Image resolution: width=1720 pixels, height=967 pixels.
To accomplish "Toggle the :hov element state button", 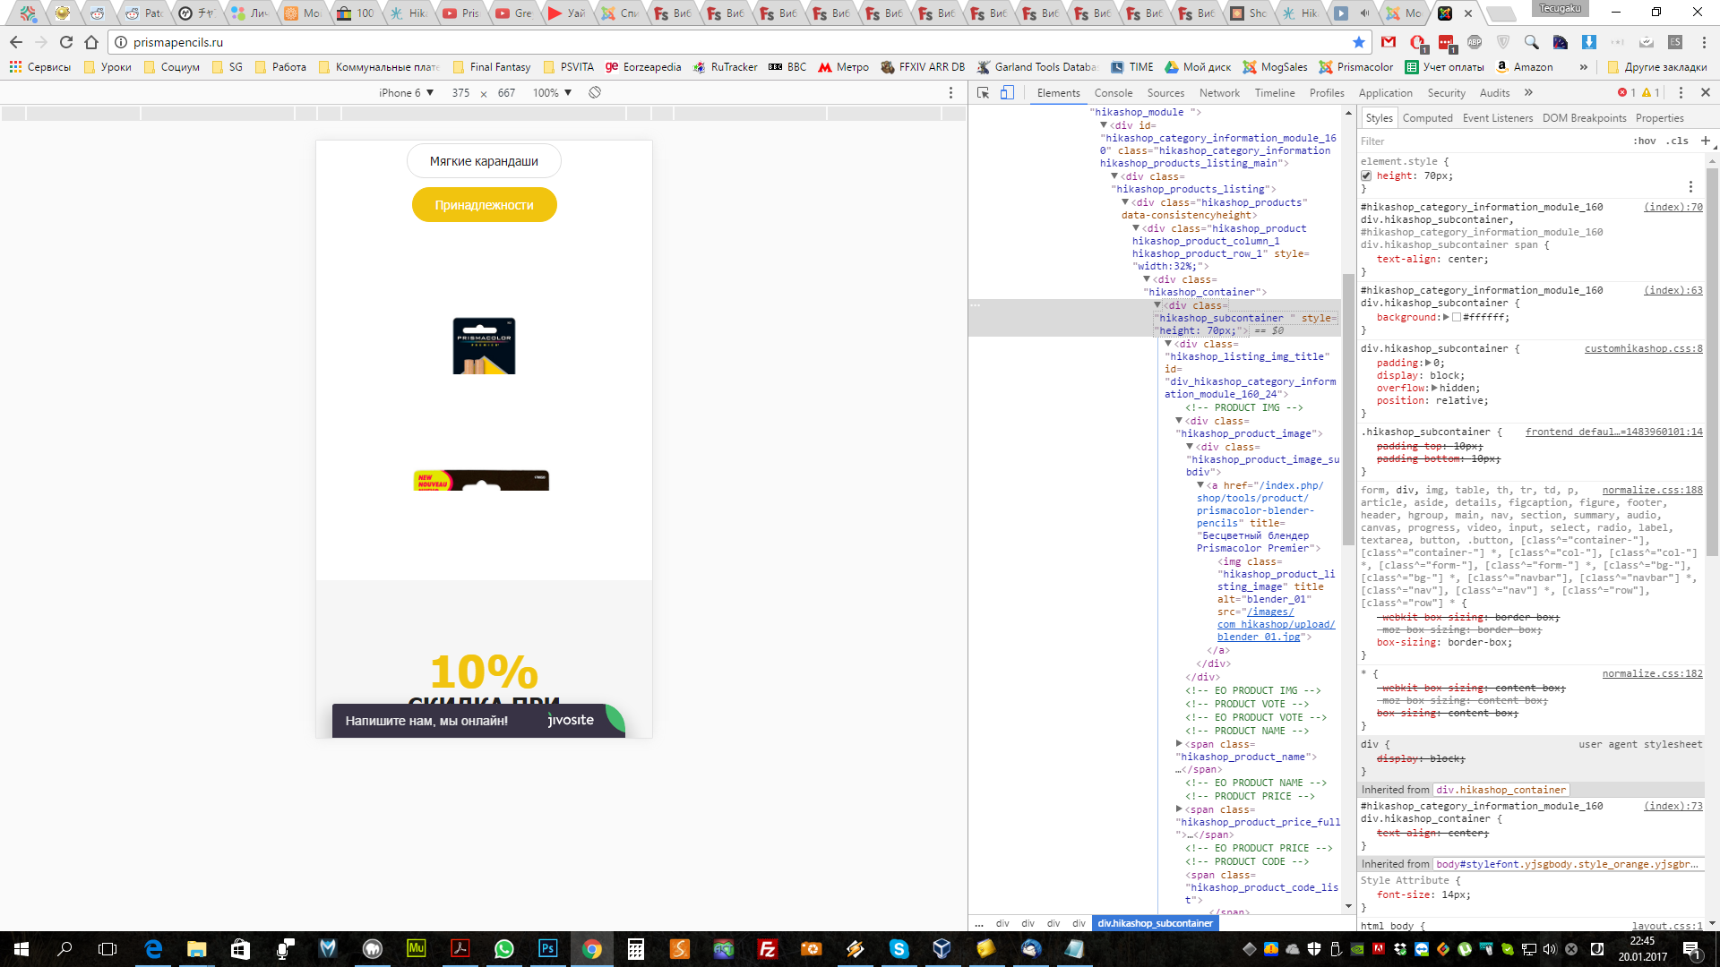I will pyautogui.click(x=1644, y=141).
